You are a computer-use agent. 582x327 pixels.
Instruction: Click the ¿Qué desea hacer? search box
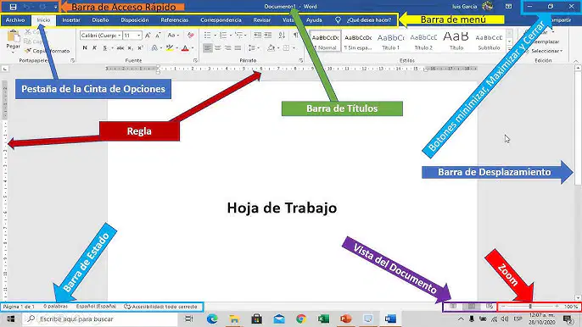click(x=364, y=20)
